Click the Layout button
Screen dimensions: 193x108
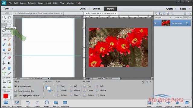pyautogui.click(x=56, y=104)
